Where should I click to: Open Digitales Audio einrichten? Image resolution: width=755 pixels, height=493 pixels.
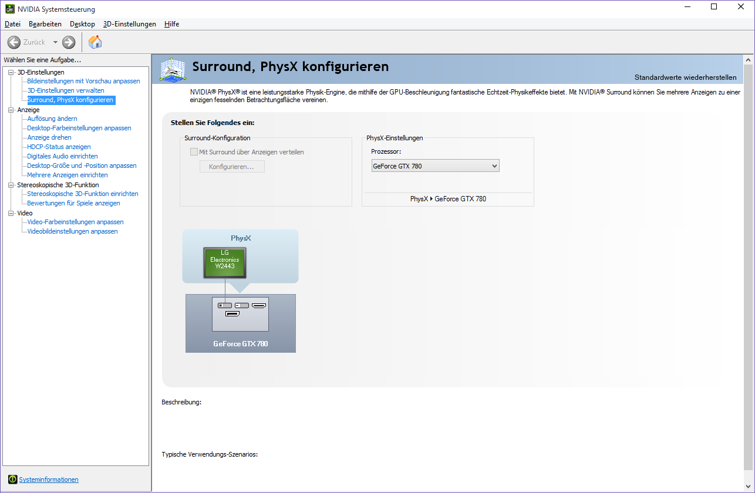(x=62, y=156)
